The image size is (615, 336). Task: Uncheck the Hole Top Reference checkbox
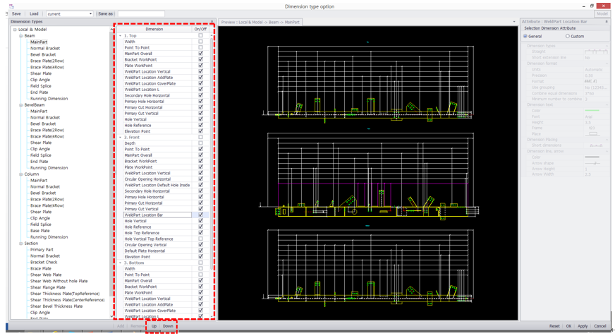200,233
